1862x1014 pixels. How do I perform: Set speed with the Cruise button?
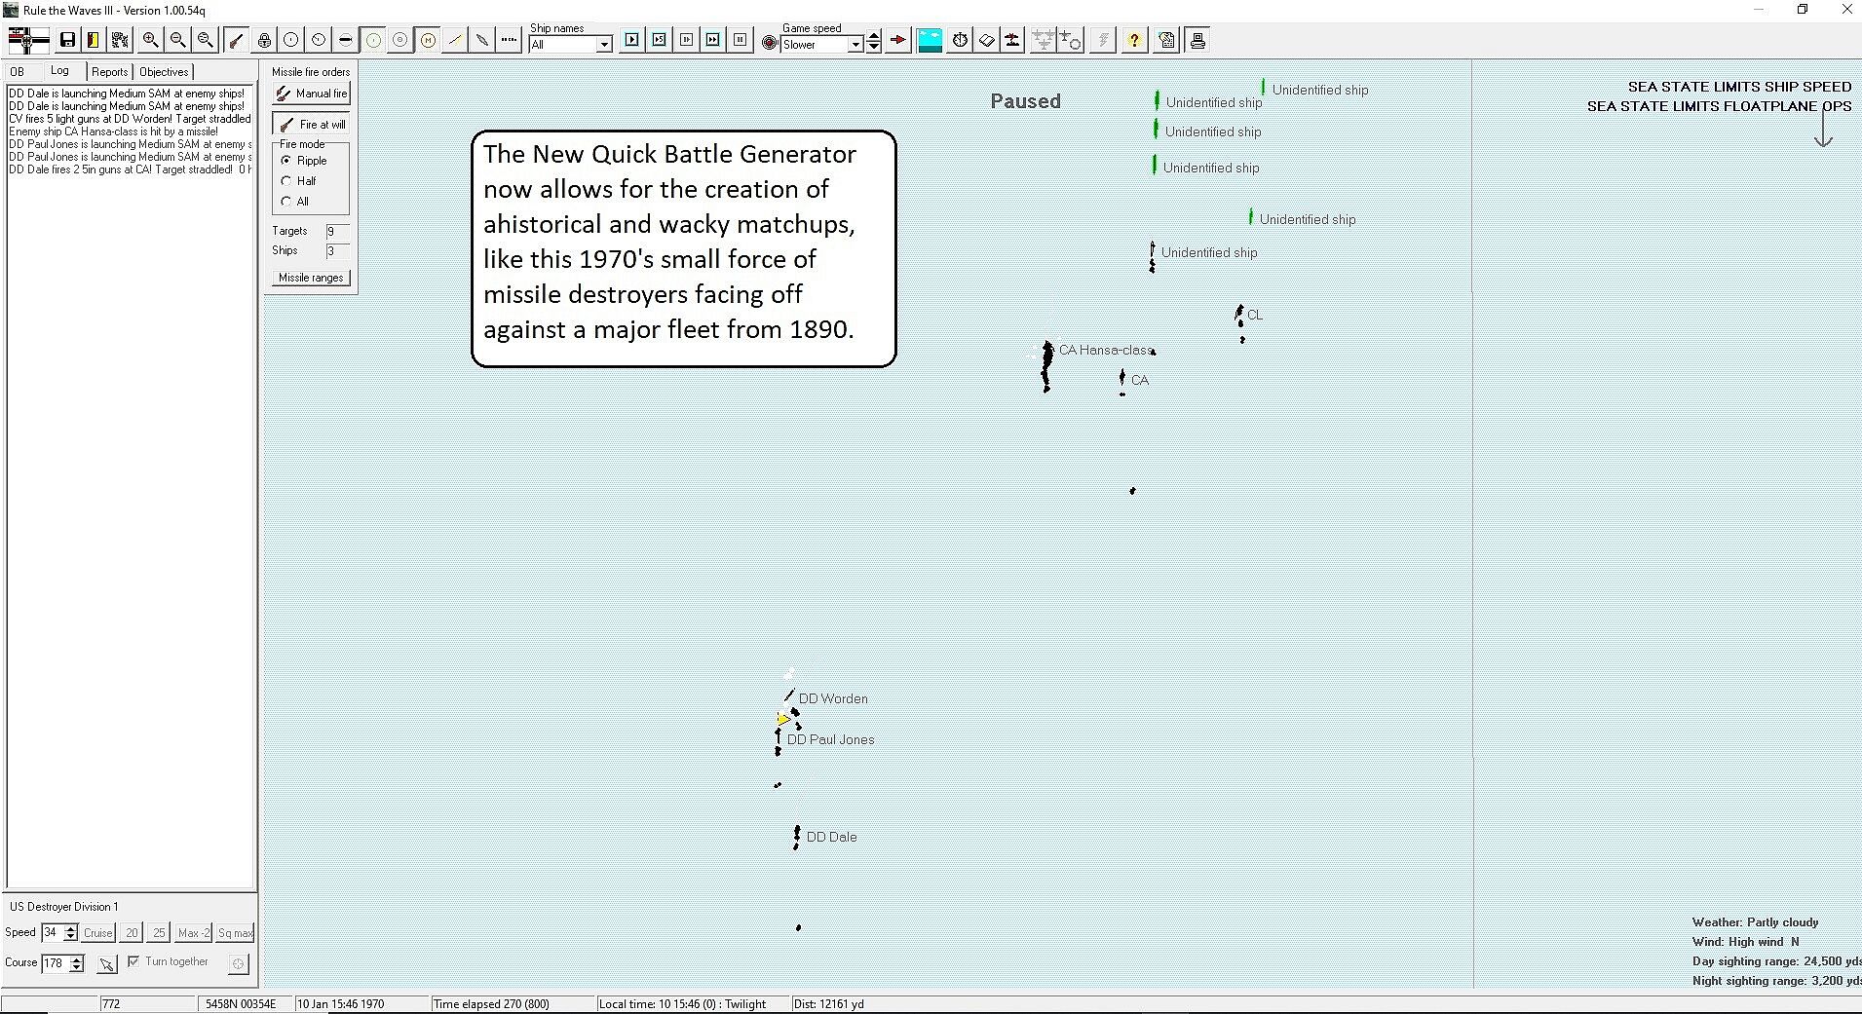click(97, 933)
